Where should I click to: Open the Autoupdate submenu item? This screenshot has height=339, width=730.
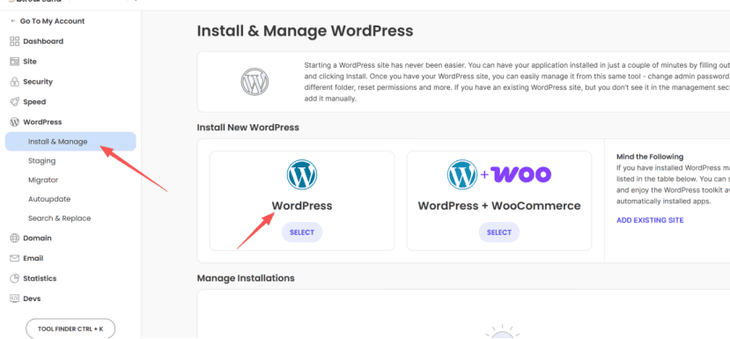49,199
